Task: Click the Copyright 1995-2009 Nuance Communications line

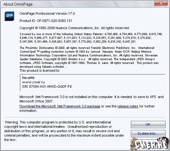Action: [x=75, y=28]
